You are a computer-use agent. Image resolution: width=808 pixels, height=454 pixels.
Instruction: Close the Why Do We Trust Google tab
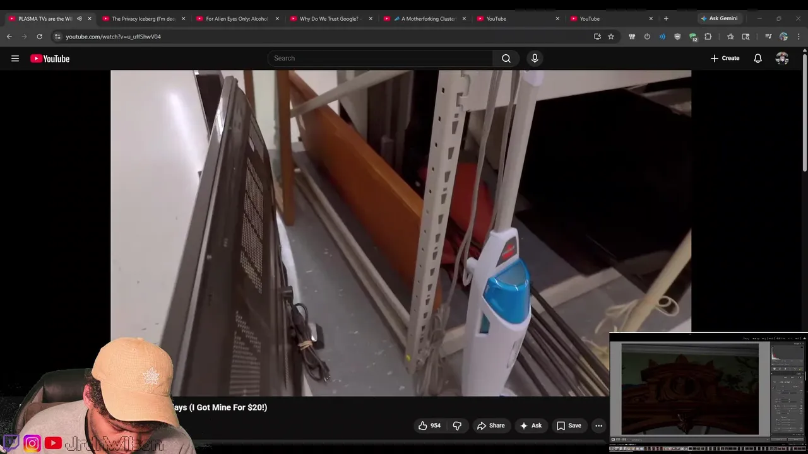[371, 19]
